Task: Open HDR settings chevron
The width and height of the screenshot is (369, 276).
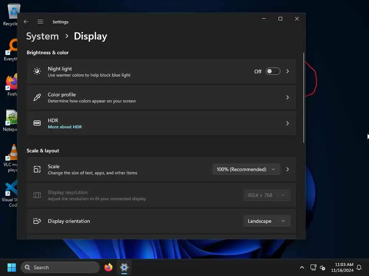Action: pos(287,123)
